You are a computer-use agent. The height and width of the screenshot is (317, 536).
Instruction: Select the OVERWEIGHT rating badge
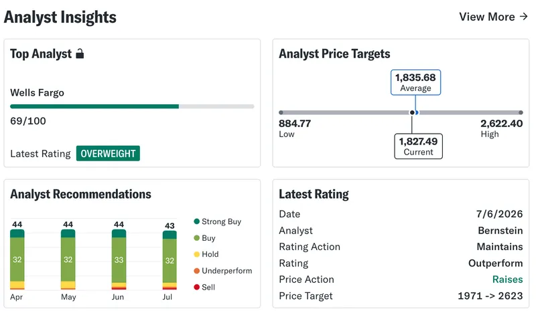click(108, 154)
